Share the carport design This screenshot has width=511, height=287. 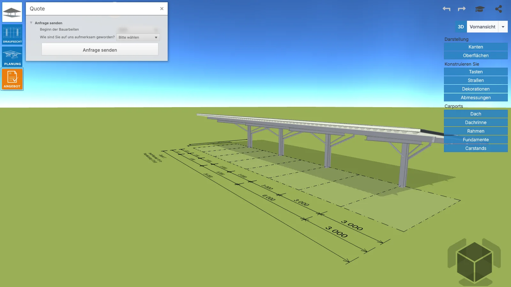point(499,9)
